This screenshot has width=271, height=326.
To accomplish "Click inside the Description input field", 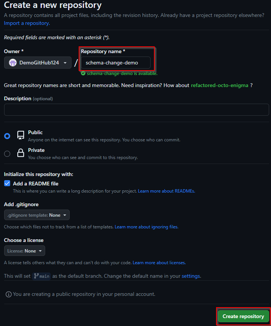I will pyautogui.click(x=135, y=109).
